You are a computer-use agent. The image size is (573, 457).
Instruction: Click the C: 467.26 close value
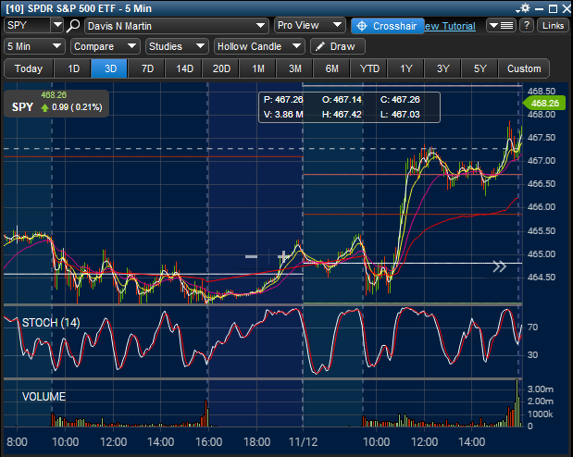[400, 99]
